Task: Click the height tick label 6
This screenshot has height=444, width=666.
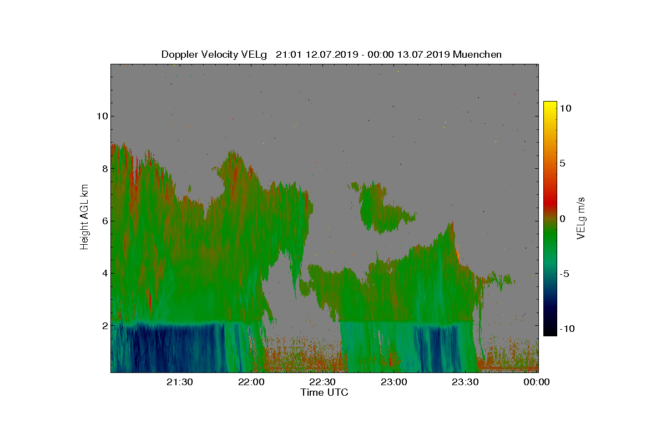Action: click(104, 221)
